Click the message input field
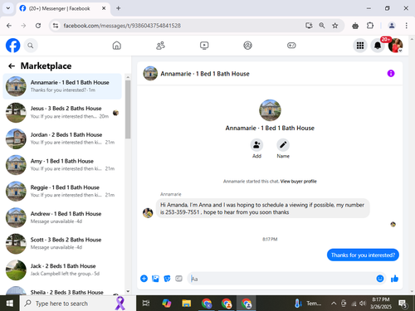This screenshot has width=415, height=311. pyautogui.click(x=282, y=279)
